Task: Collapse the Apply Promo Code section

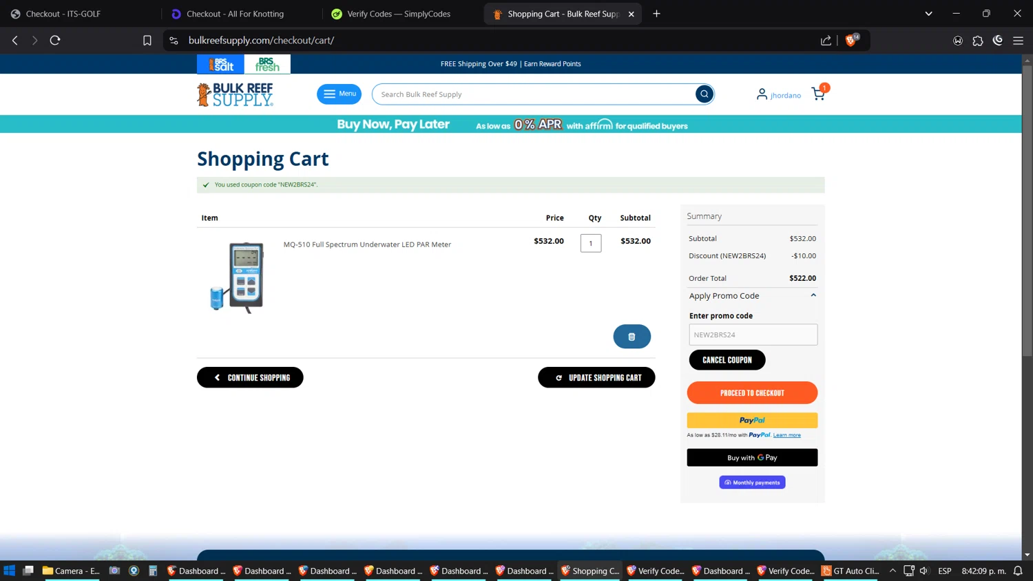Action: 752,296
